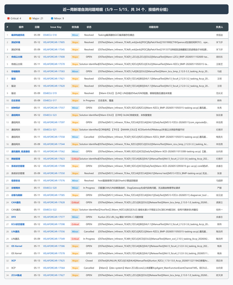Open issue link OS40CU-519
The width and height of the screenshot is (233, 285).
pyautogui.click(x=50, y=93)
